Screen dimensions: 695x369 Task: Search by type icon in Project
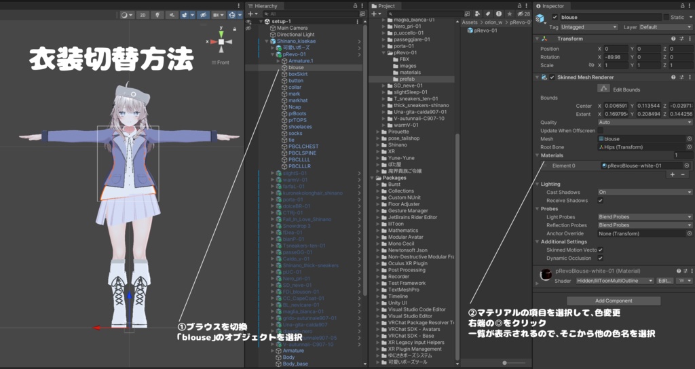[x=477, y=14]
